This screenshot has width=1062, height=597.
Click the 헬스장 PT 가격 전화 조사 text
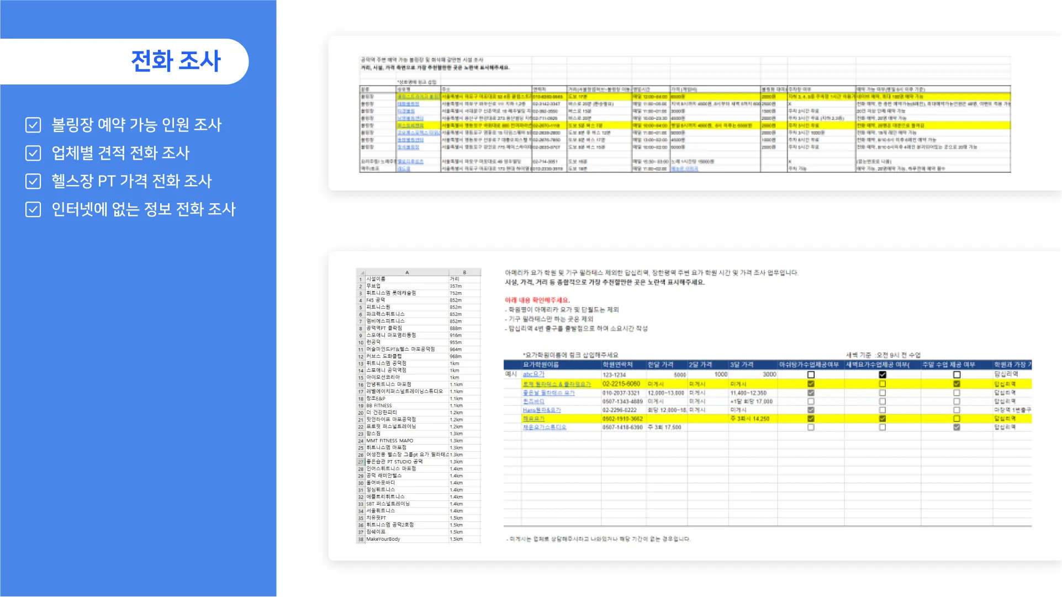[131, 181]
